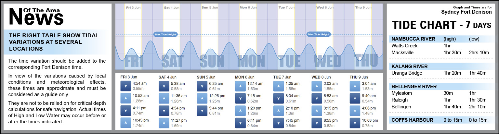
Task: Select the Fri 3 Jun header on the graph
Action: tap(133, 7)
